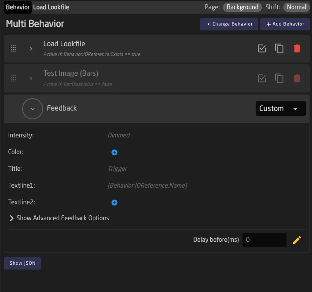Click the Active If Var:DisableIris condition
The height and width of the screenshot is (292, 312).
click(x=78, y=84)
